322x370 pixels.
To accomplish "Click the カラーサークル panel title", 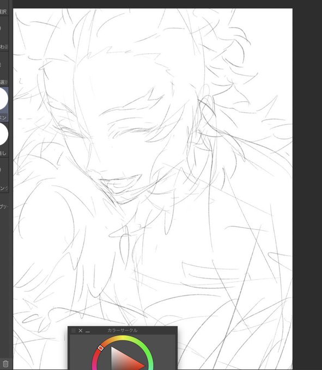I will pos(123,330).
